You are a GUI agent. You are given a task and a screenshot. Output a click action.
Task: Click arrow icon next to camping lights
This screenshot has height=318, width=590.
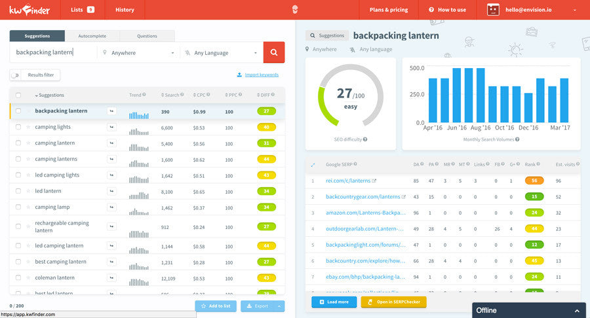click(111, 127)
